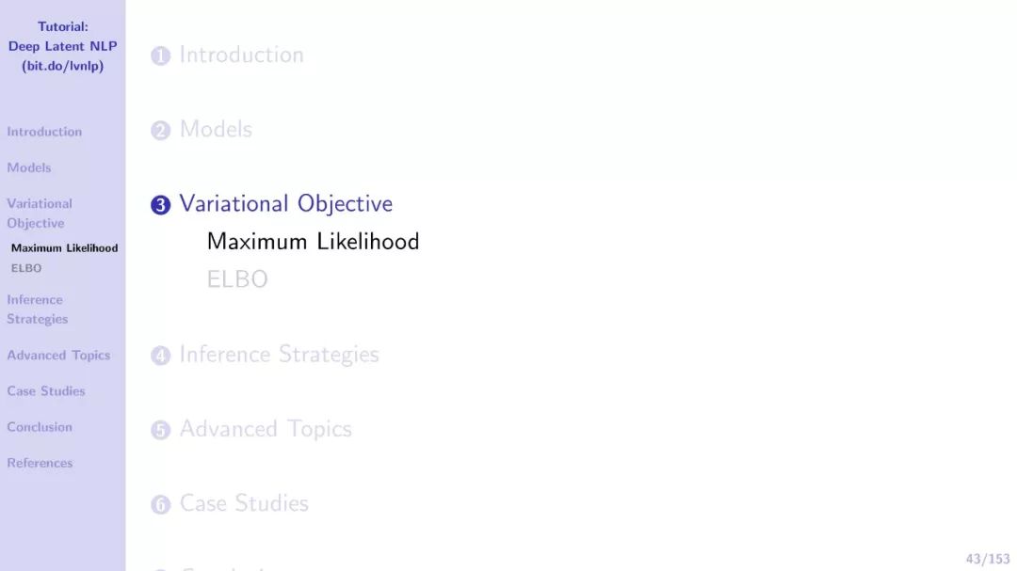Navigate to Advanced Topics in sidebar

[58, 356]
